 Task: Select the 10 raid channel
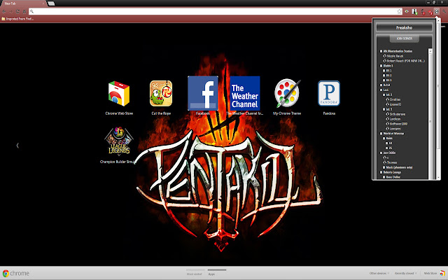390,143
